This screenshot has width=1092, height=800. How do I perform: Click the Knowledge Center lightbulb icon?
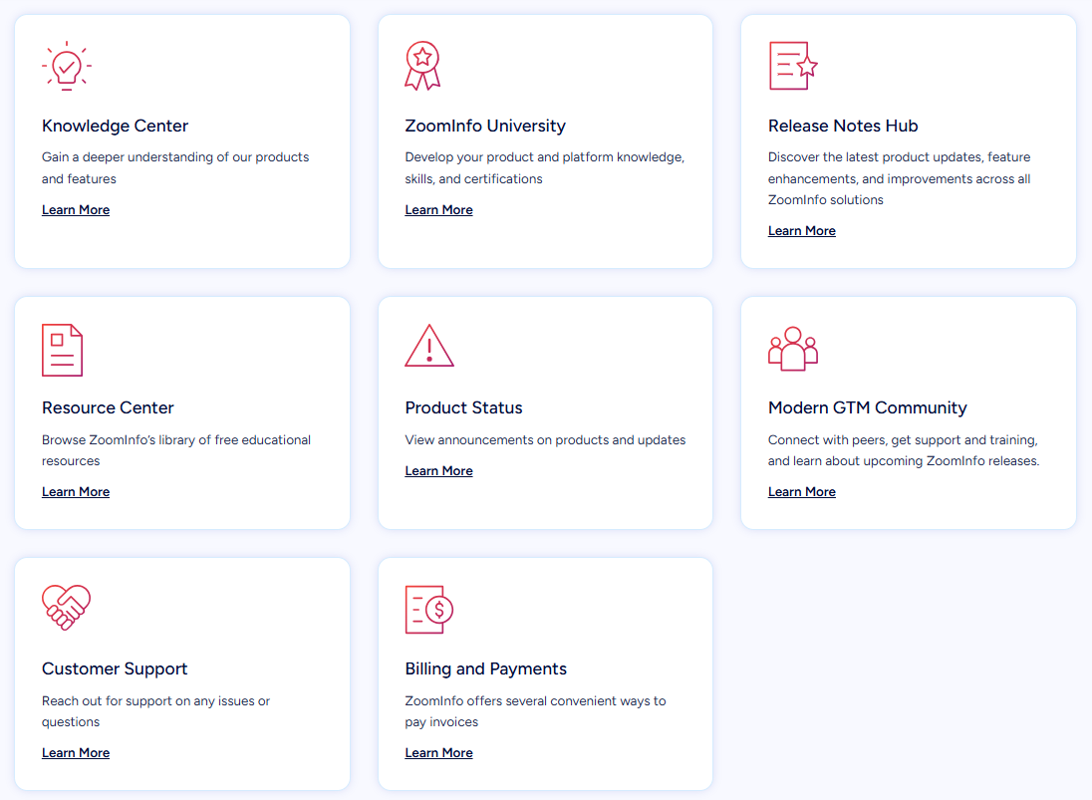[x=67, y=66]
